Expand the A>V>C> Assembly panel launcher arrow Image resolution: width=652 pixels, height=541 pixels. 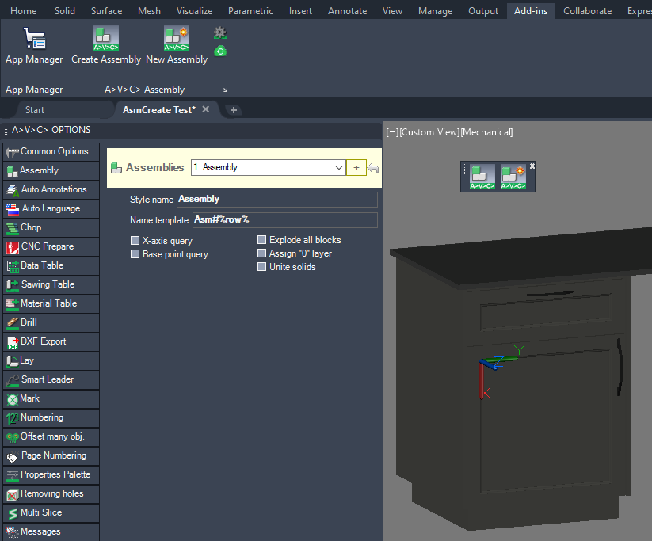click(x=225, y=90)
